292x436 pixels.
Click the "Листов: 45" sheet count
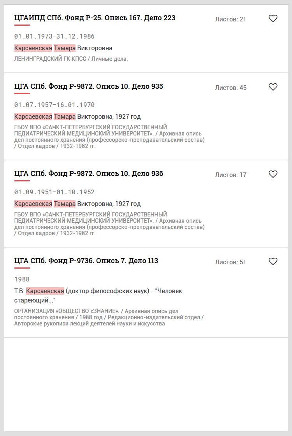[x=230, y=88]
